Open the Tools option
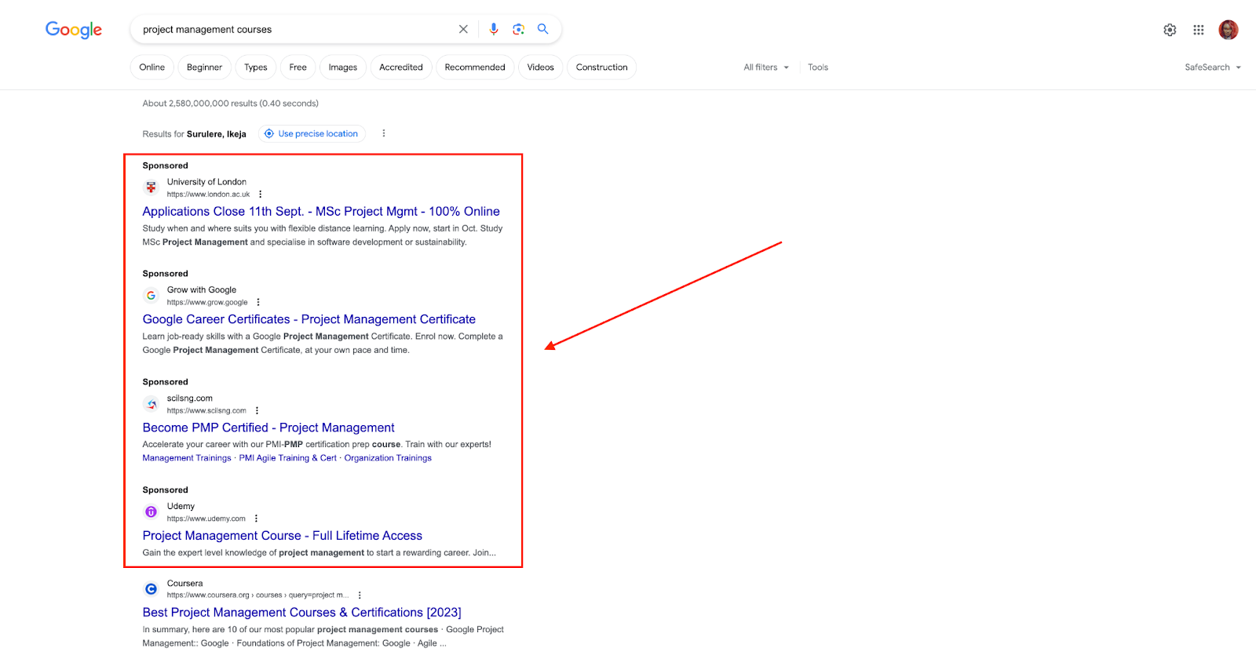1256x666 pixels. [x=818, y=67]
